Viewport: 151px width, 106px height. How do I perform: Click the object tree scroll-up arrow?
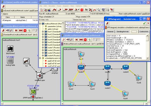(x=63, y=23)
